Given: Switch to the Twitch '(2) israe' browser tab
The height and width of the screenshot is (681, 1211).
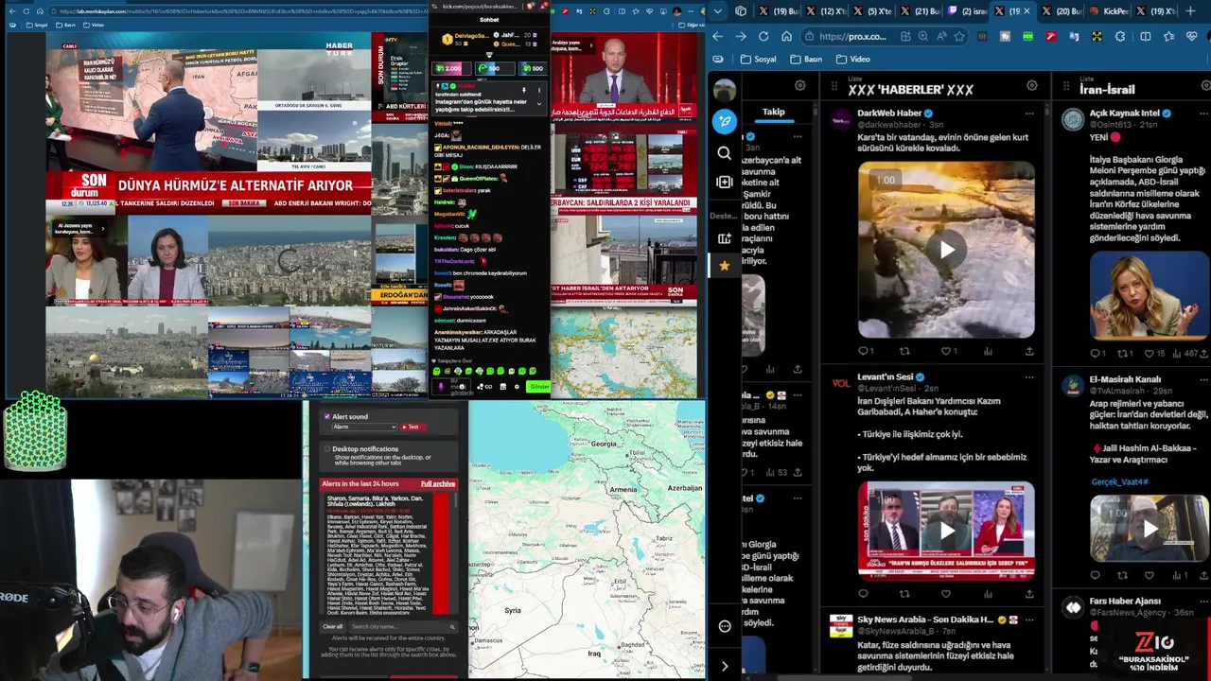Looking at the screenshot, I should click(969, 11).
